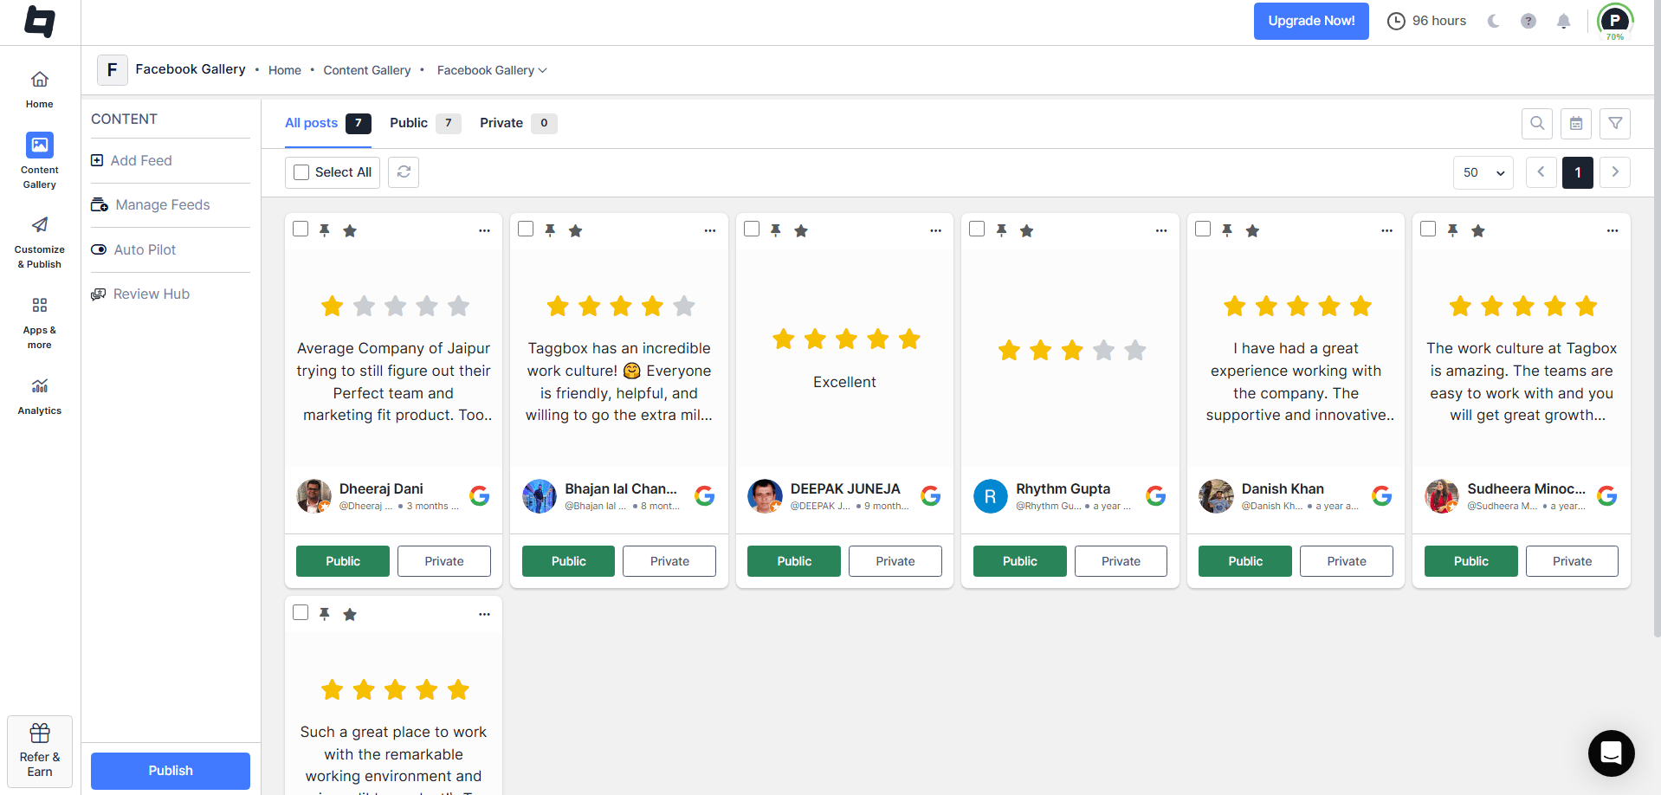The width and height of the screenshot is (1661, 795).
Task: Click the blue Publish button
Action: [x=171, y=771]
